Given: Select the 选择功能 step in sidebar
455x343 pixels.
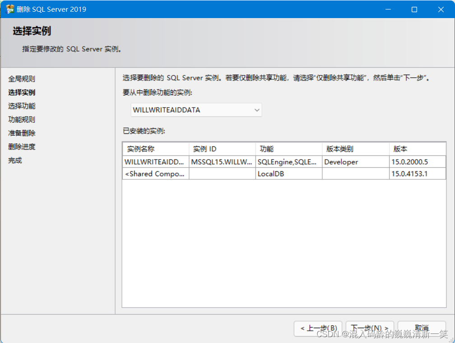Looking at the screenshot, I should (x=22, y=106).
